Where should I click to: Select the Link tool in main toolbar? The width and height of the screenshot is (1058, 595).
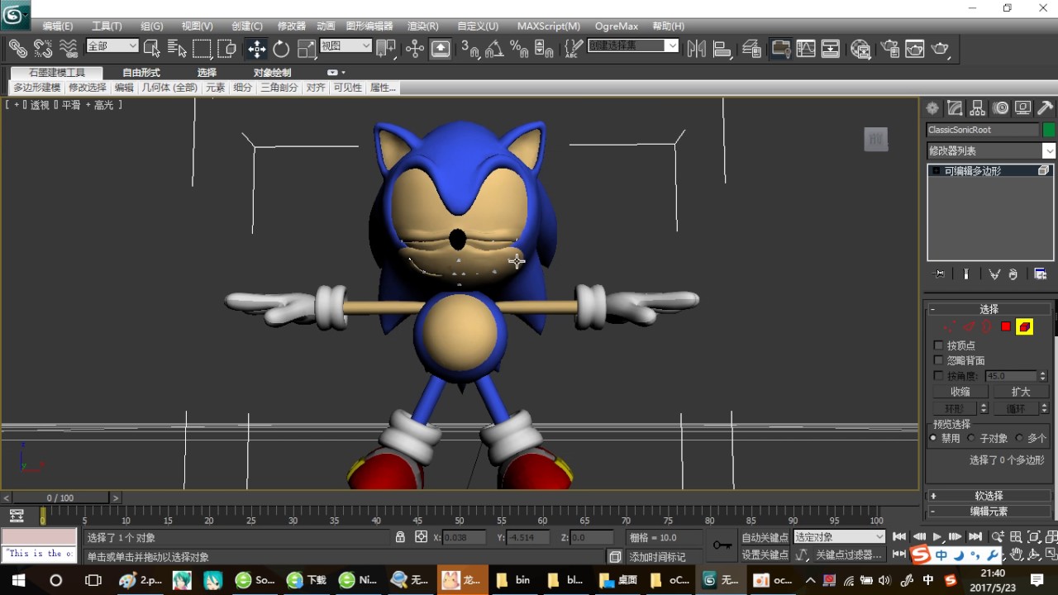[x=17, y=48]
